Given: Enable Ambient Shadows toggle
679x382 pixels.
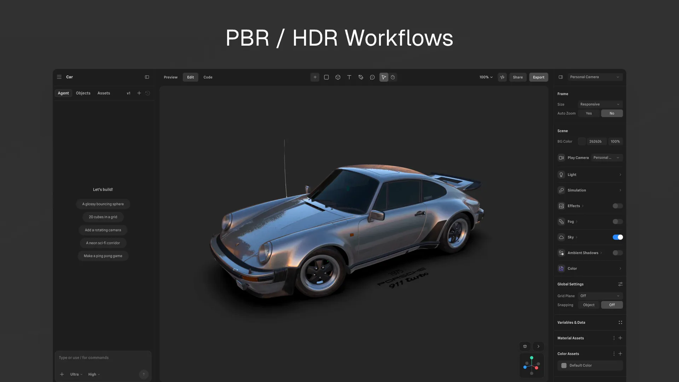Looking at the screenshot, I should pyautogui.click(x=618, y=253).
